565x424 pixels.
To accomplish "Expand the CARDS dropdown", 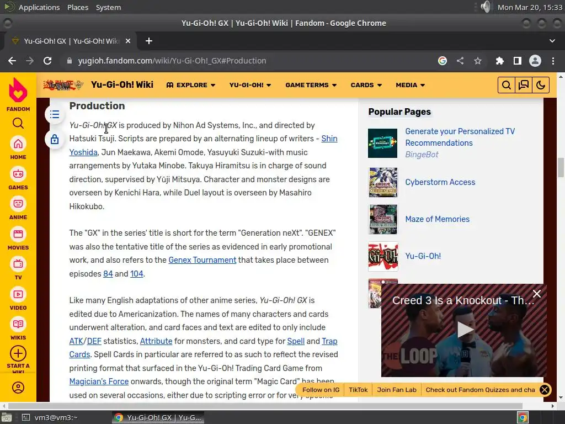I will coord(366,85).
